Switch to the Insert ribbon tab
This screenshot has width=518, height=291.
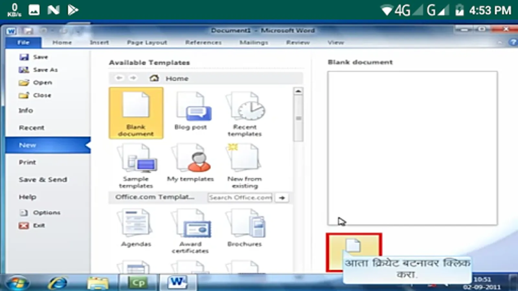pos(99,42)
